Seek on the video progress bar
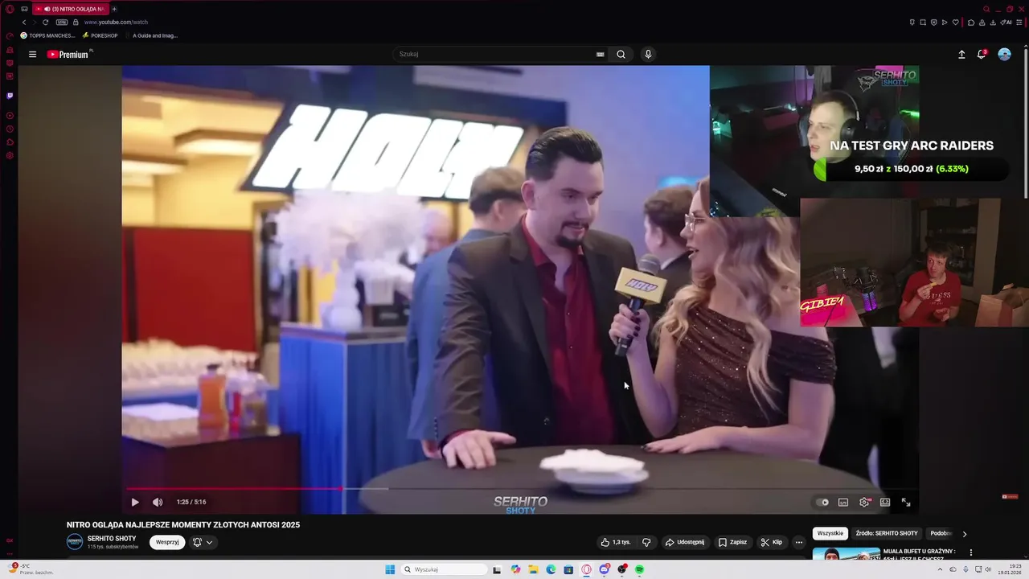This screenshot has height=579, width=1029. (519, 489)
